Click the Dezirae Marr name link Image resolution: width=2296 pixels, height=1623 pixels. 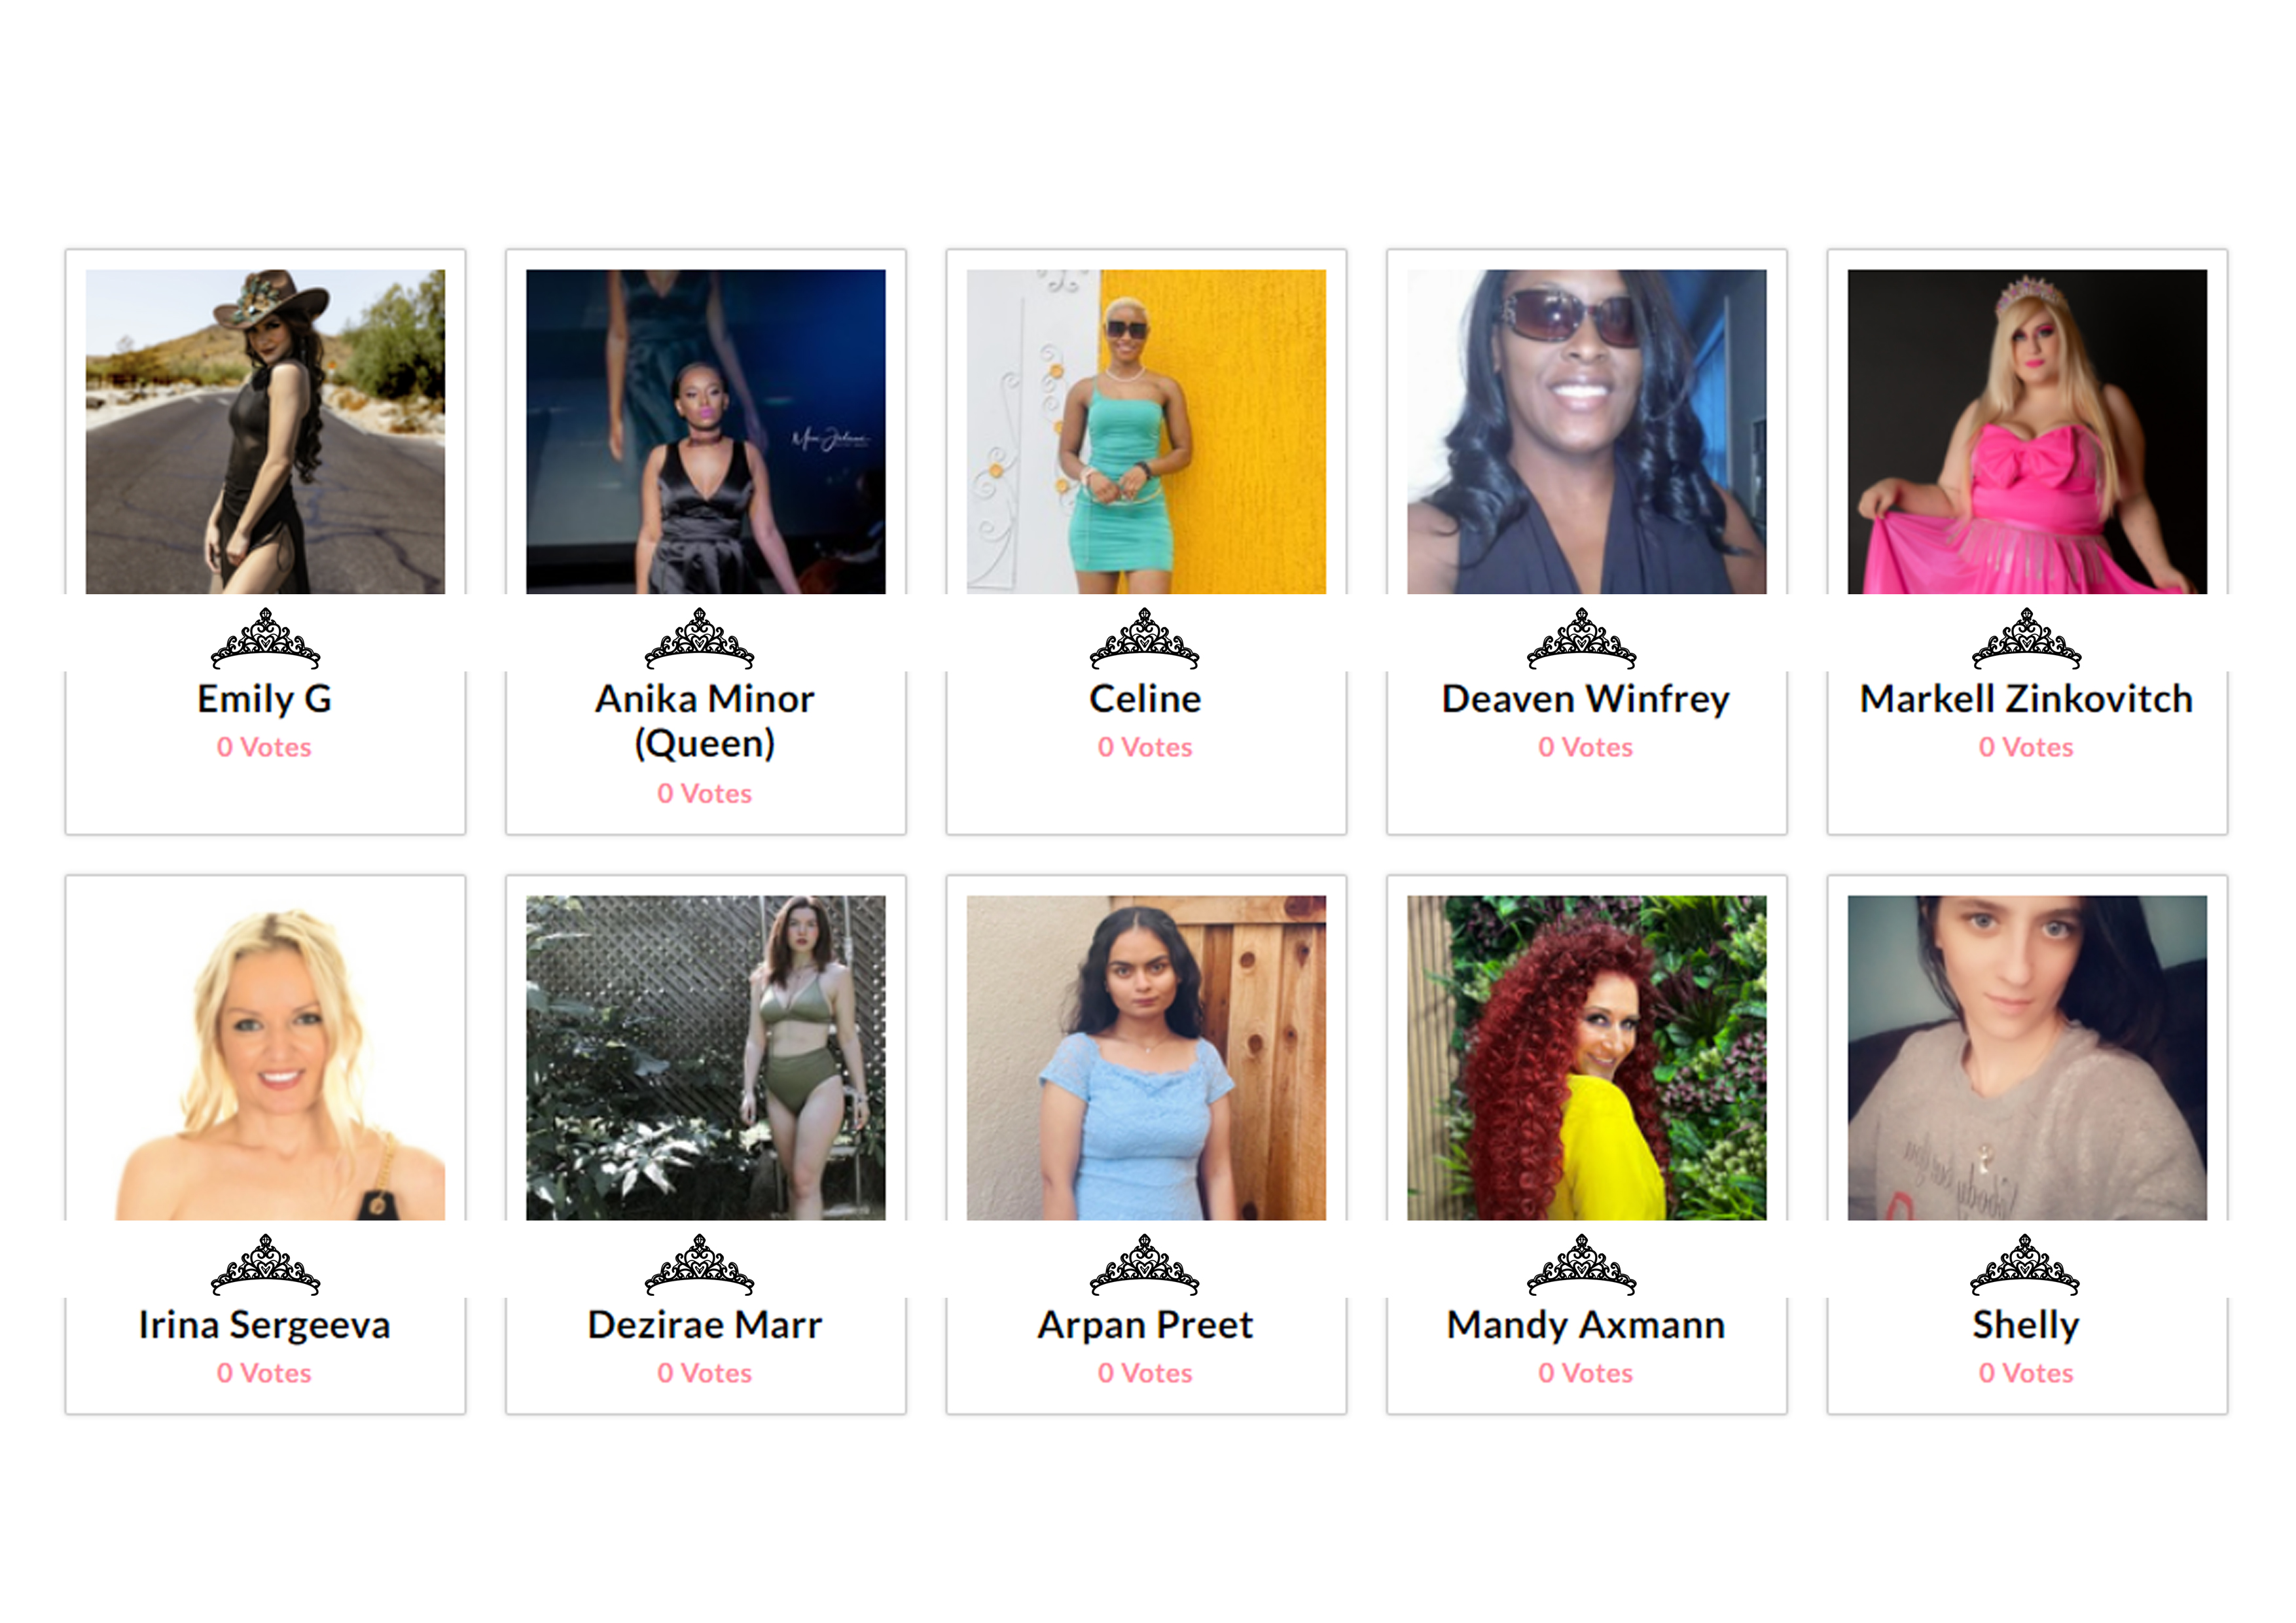click(x=705, y=1325)
